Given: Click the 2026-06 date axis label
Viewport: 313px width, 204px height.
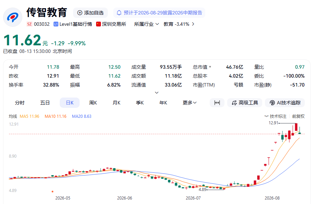Looking at the screenshot, I should [x=125, y=198].
